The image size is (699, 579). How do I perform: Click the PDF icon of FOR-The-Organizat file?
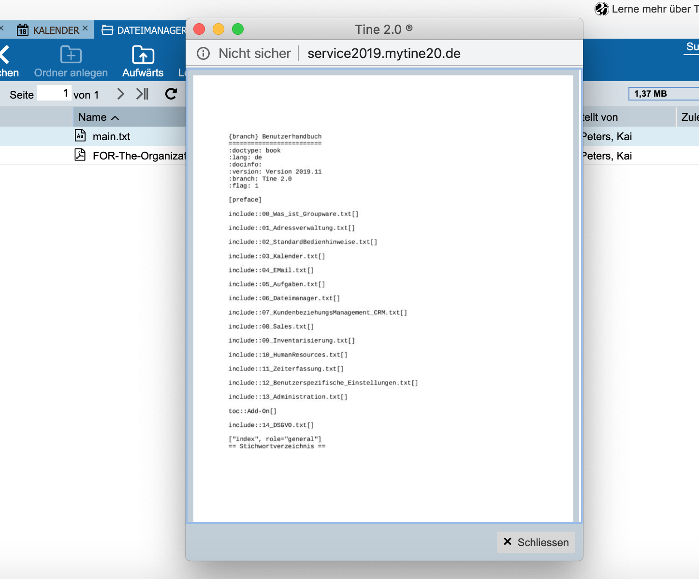(x=80, y=155)
